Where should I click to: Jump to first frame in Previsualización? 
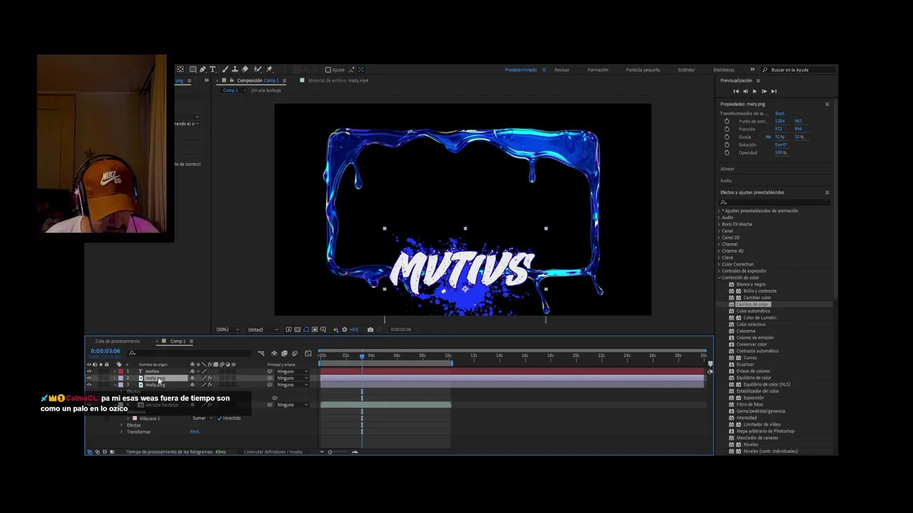736,91
